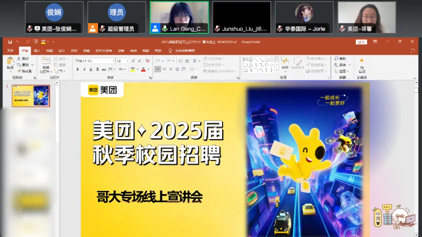This screenshot has width=422, height=237.
Task: Click the 哥大专场线上宣讲会 subtitle text on slide
Action: [149, 197]
